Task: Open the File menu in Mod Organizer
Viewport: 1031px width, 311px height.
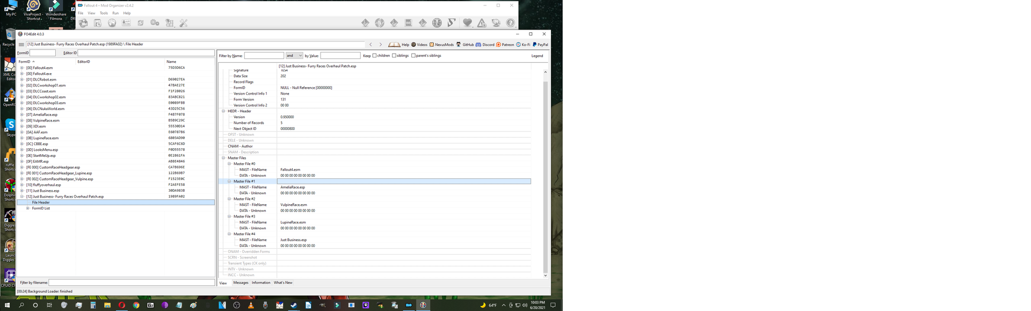Action: (81, 13)
